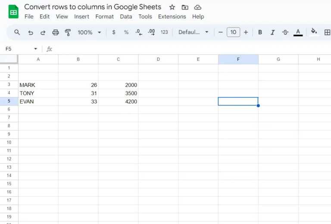Viewport: 331px width, 224px height.
Task: Select cell containing MARK
Action: tap(38, 85)
